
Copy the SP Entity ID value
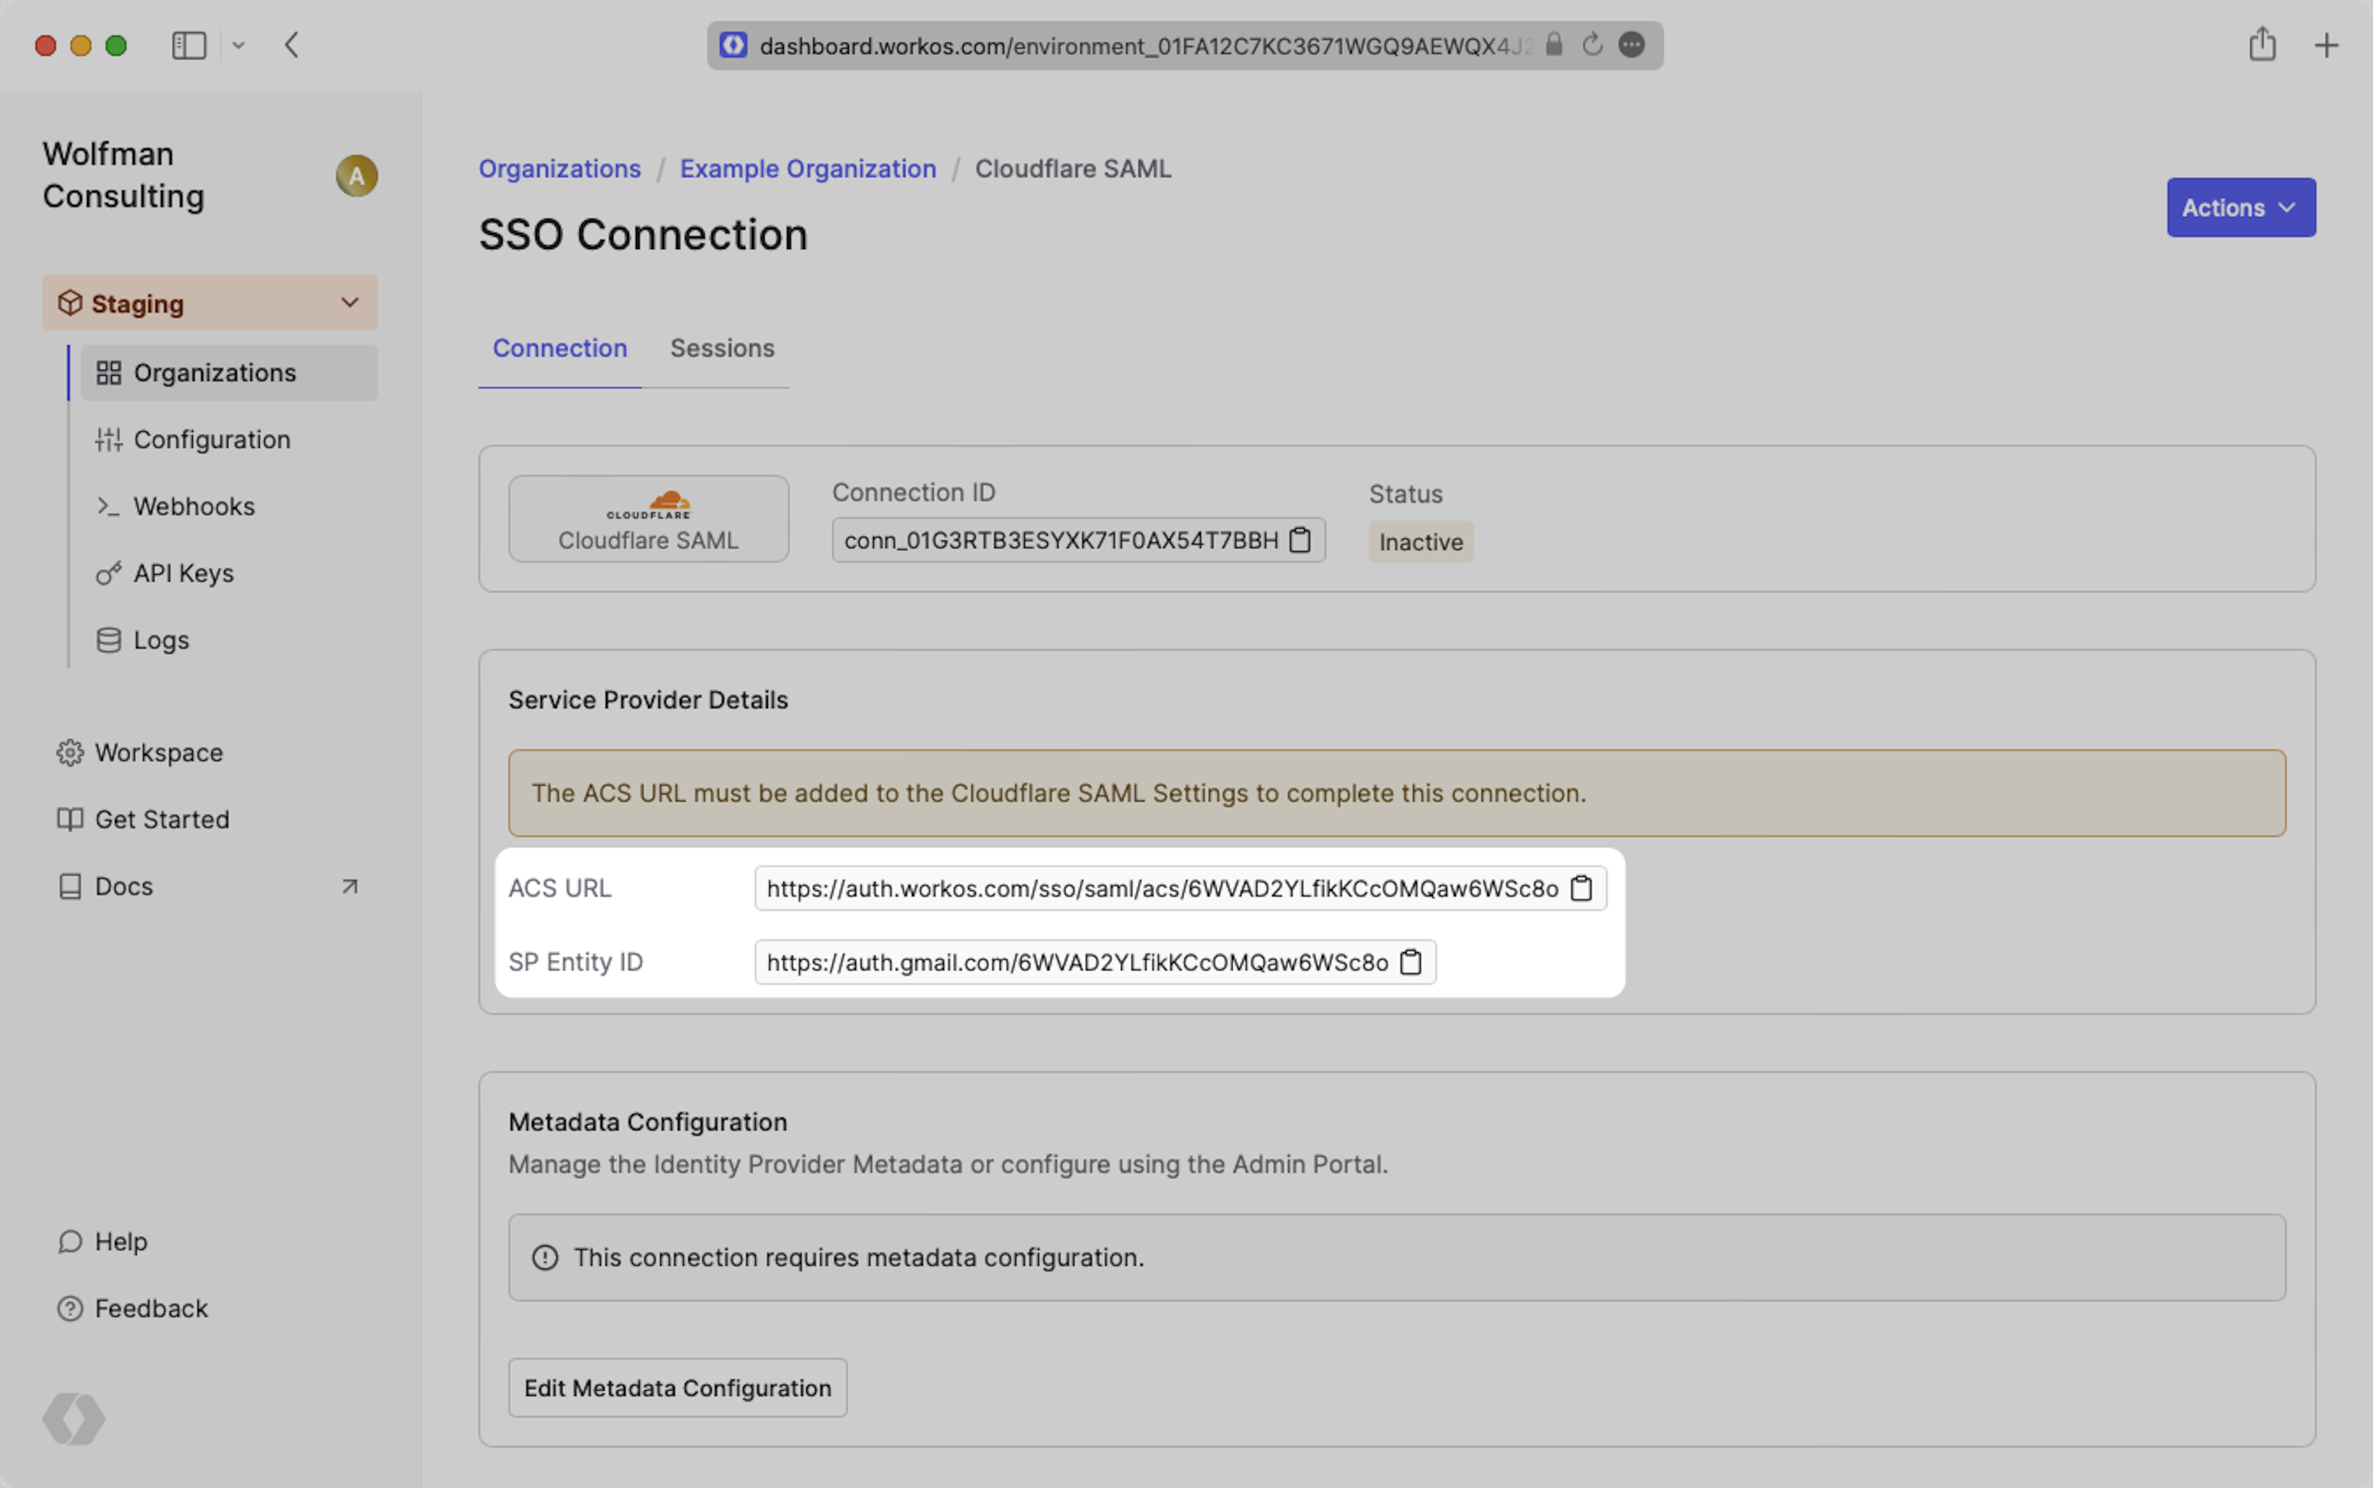1410,963
